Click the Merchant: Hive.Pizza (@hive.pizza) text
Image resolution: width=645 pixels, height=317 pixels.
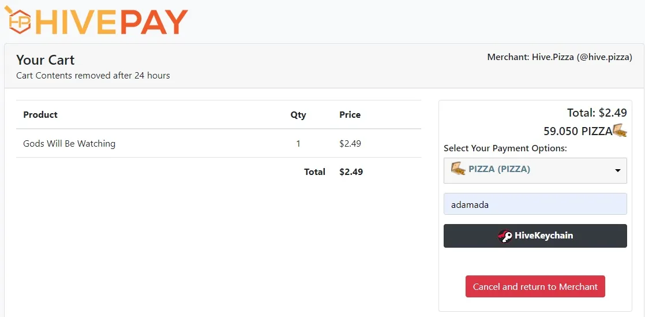tap(560, 57)
